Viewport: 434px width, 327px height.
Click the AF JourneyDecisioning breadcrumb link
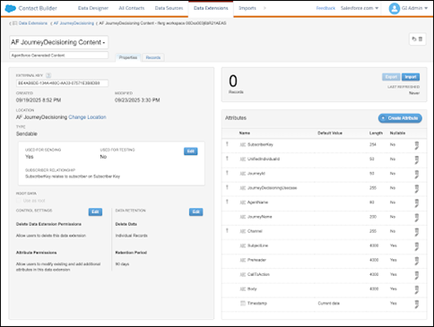click(74, 23)
